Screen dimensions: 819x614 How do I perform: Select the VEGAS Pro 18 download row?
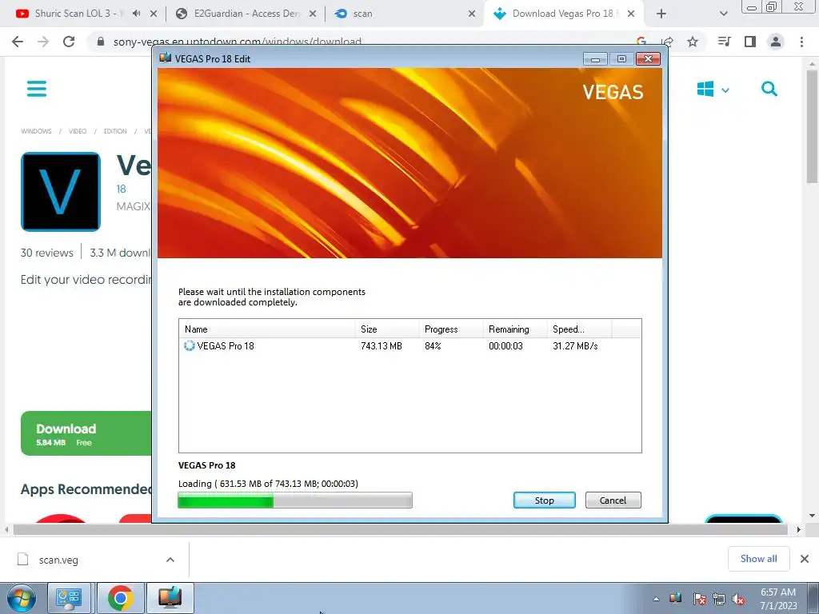410,345
